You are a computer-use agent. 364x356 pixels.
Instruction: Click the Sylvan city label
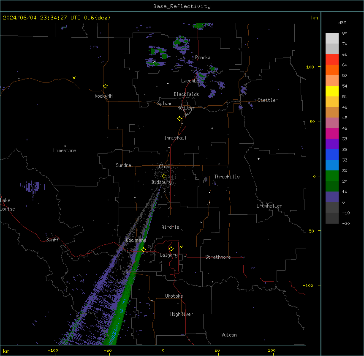165,104
